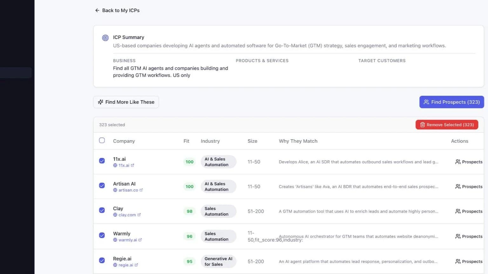Click the Actions column header
This screenshot has height=274, width=488.
[x=459, y=141]
